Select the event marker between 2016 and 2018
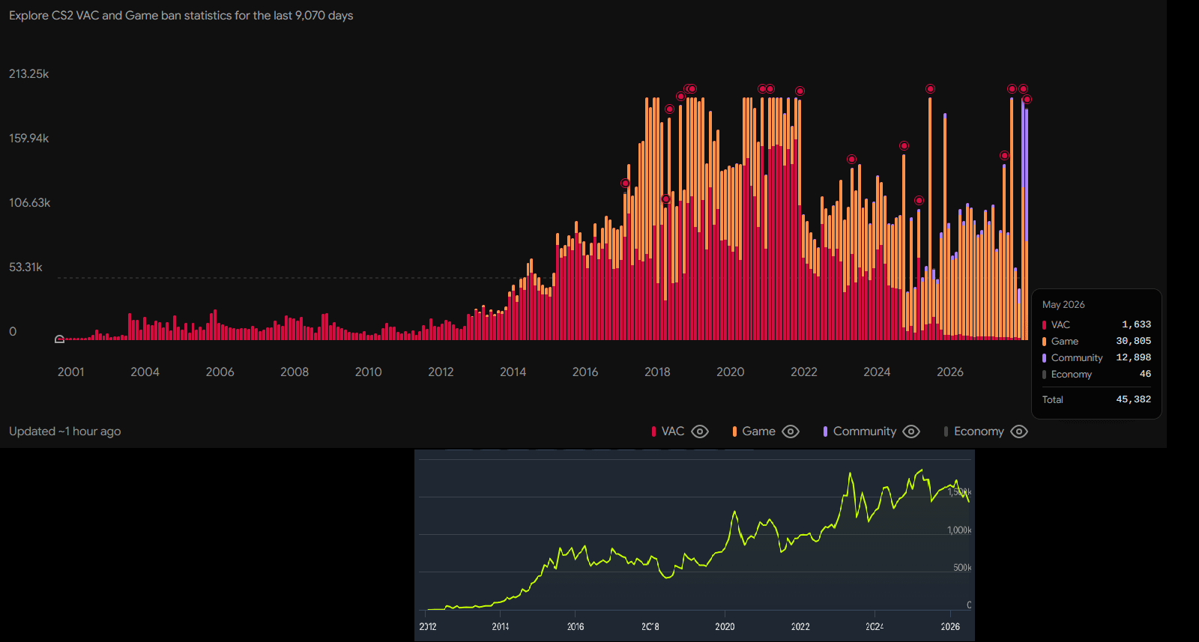Screen dimensions: 1199x642 (625, 183)
